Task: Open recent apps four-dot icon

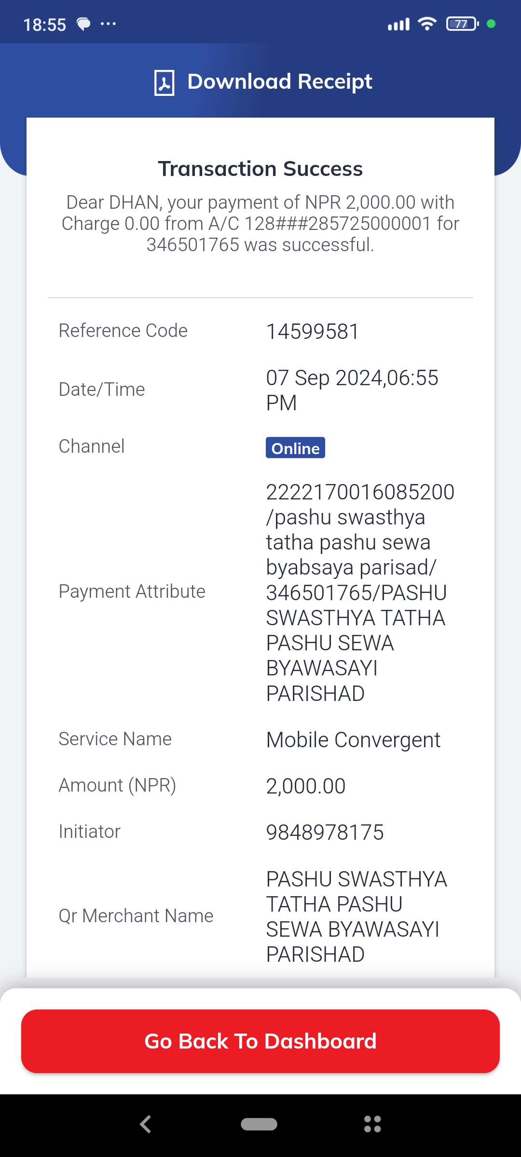Action: pos(372,1124)
